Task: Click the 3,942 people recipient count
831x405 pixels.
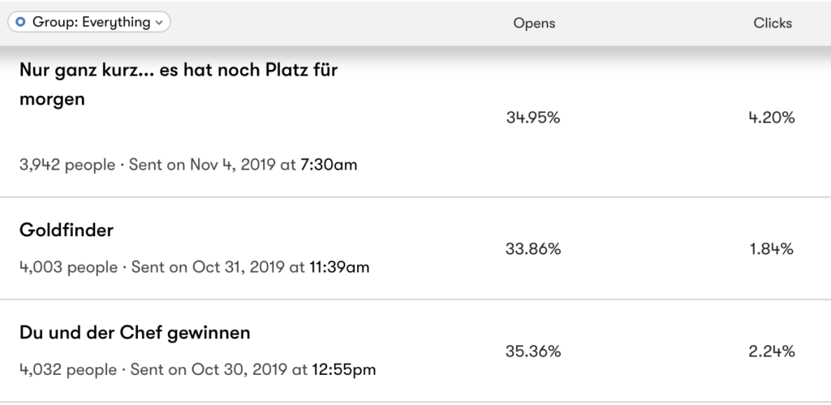Action: [x=67, y=165]
